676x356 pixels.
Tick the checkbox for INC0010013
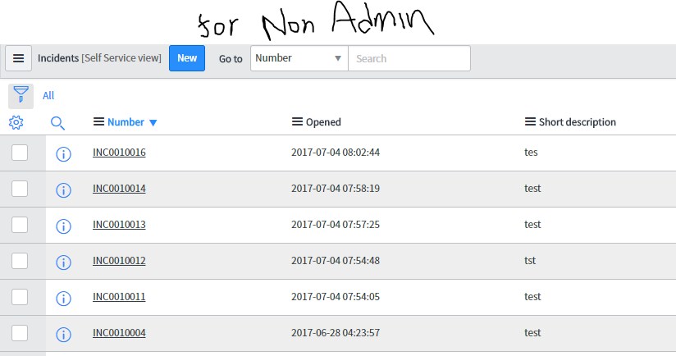(x=20, y=225)
